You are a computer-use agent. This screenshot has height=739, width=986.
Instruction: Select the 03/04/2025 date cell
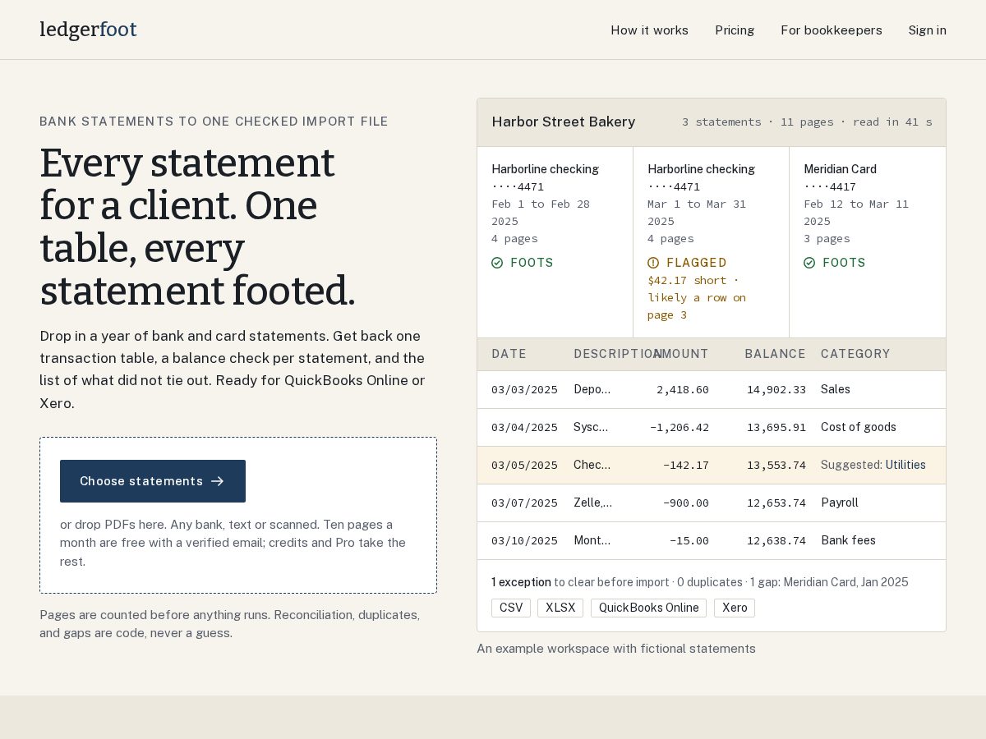(x=524, y=428)
